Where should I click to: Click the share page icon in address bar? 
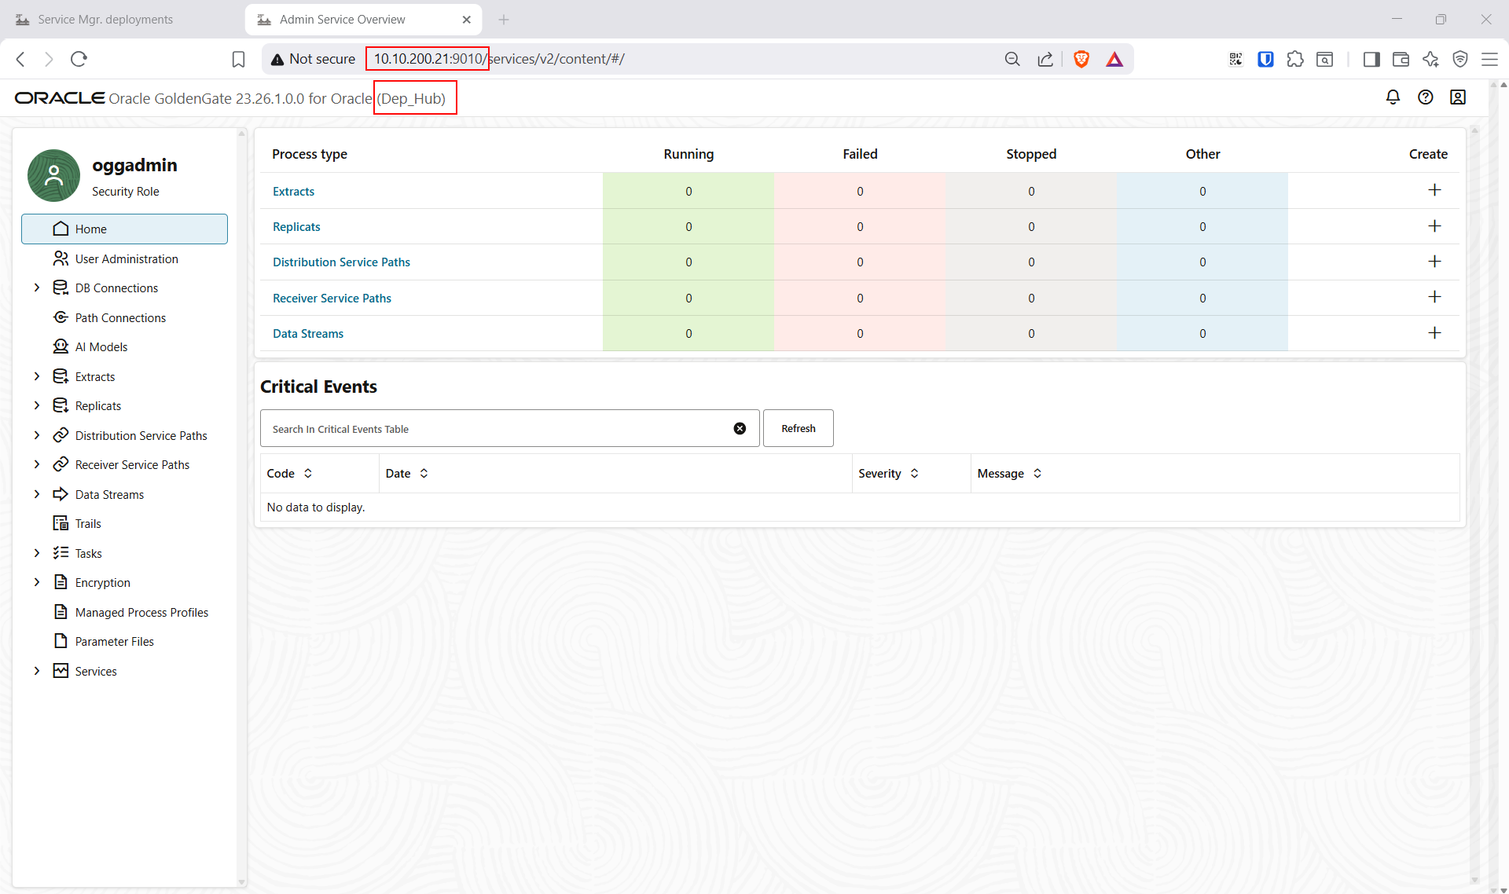[x=1045, y=59]
